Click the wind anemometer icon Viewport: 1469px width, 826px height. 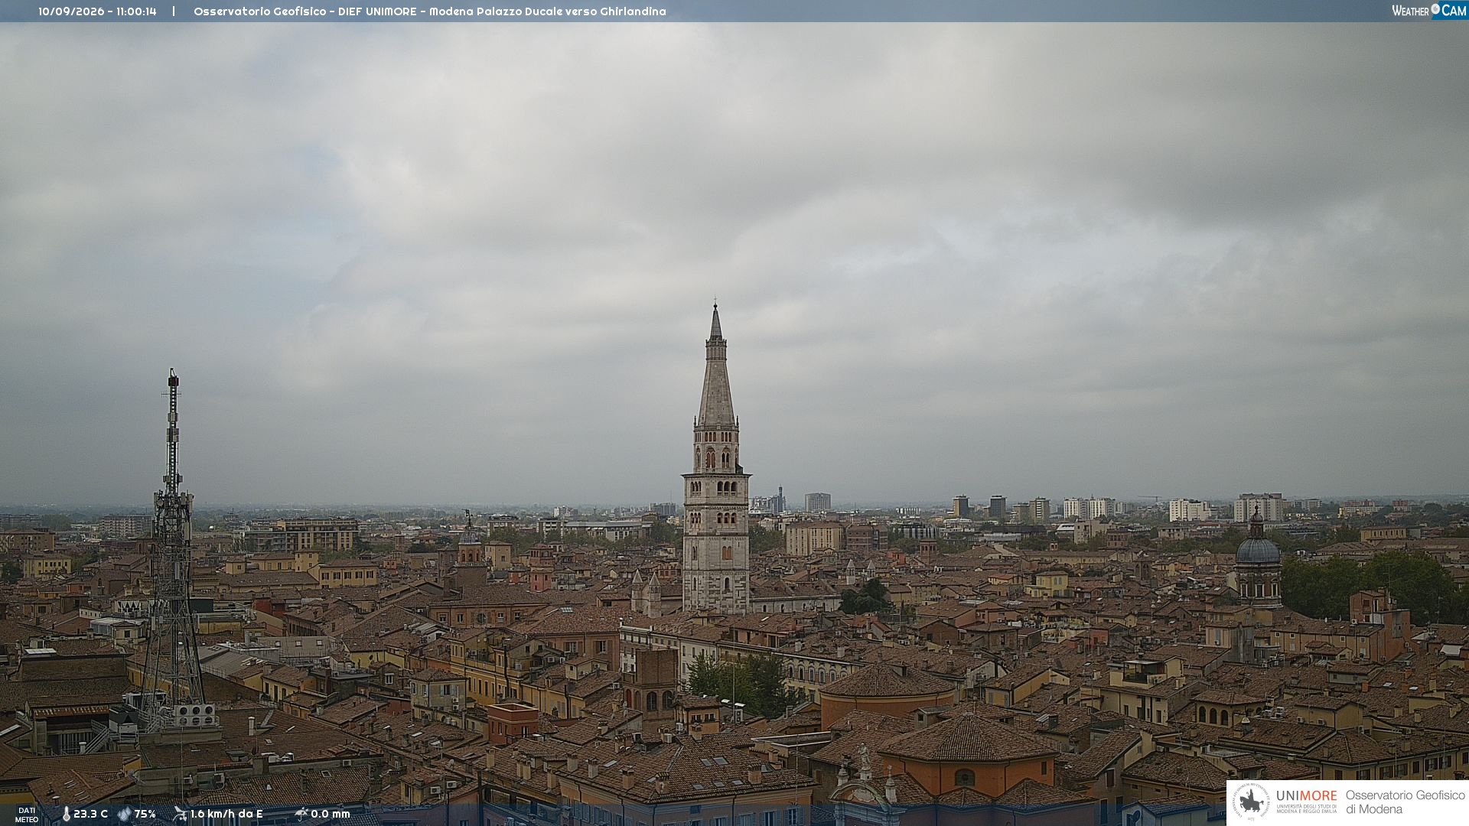[180, 814]
